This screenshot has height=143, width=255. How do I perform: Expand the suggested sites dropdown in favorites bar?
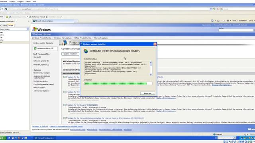tap(27, 17)
